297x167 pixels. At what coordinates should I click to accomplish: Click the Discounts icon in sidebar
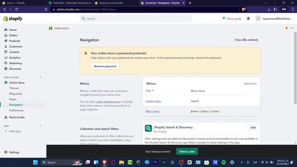pyautogui.click(x=6, y=69)
